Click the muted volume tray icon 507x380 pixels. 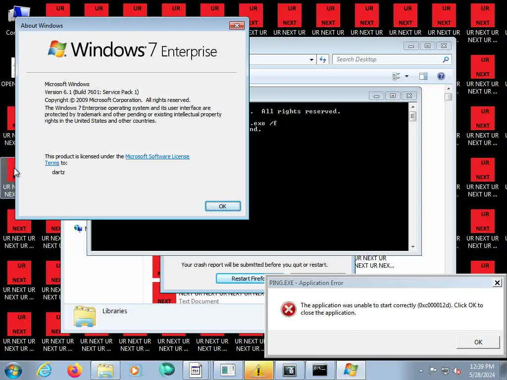point(457,371)
